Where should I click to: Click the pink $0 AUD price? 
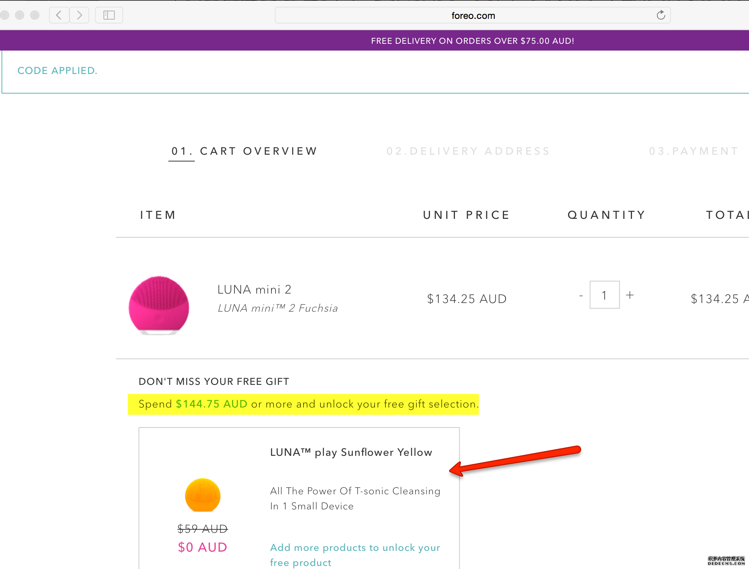202,547
